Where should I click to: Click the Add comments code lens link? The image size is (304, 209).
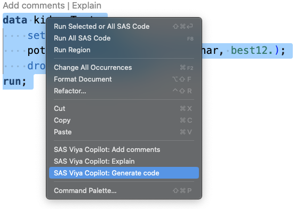coord(34,5)
